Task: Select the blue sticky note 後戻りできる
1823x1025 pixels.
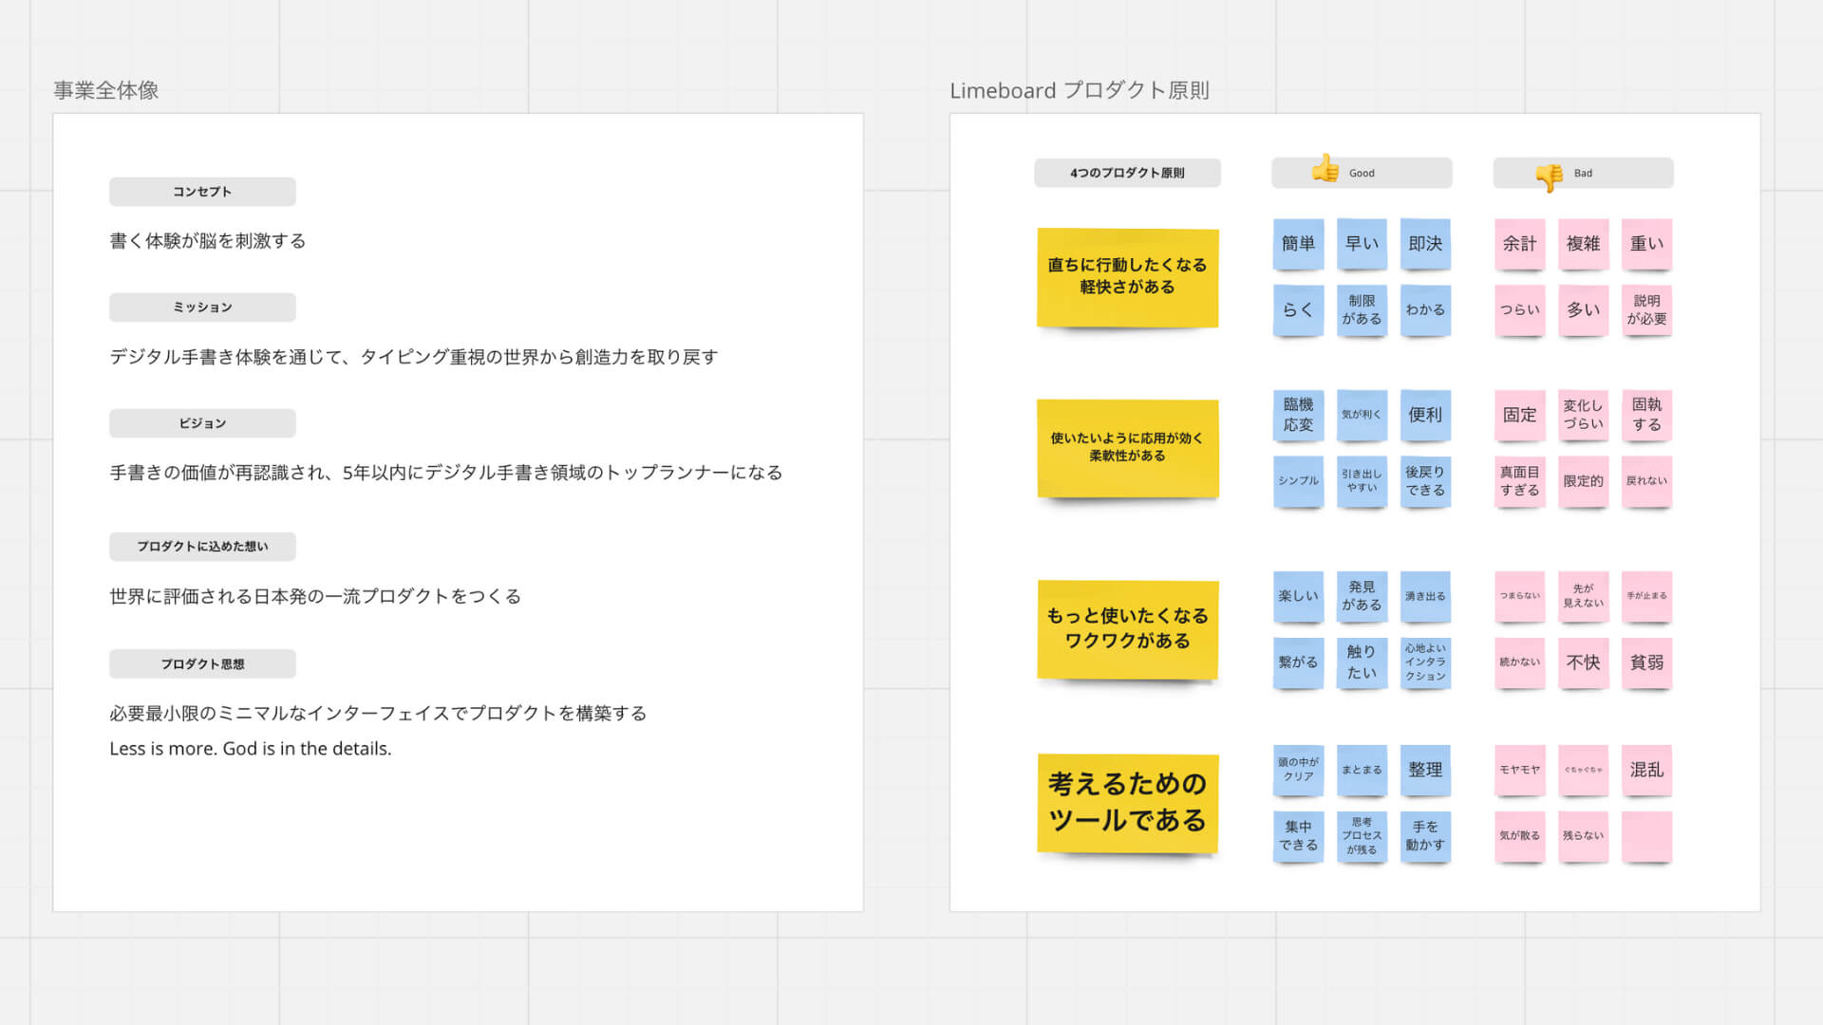Action: tap(1425, 481)
